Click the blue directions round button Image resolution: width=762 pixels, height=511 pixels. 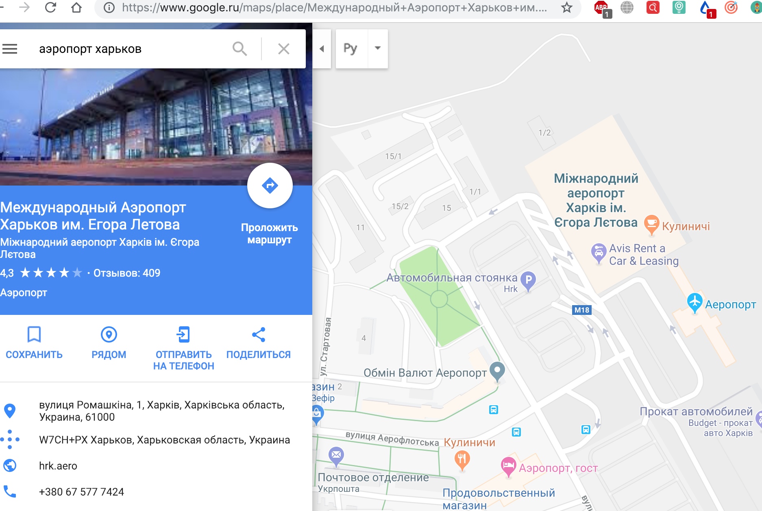click(x=270, y=186)
